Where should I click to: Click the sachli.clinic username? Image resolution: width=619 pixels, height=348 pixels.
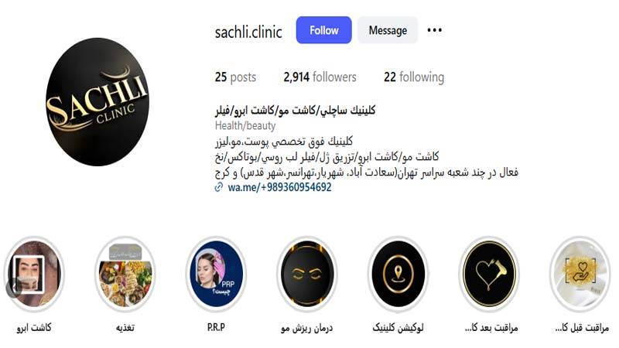[248, 32]
